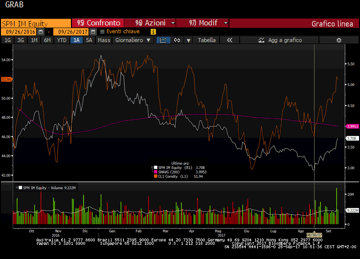Open the 97) Modif menu
Image resolution: width=360 pixels, height=259 pixels.
pyautogui.click(x=203, y=23)
